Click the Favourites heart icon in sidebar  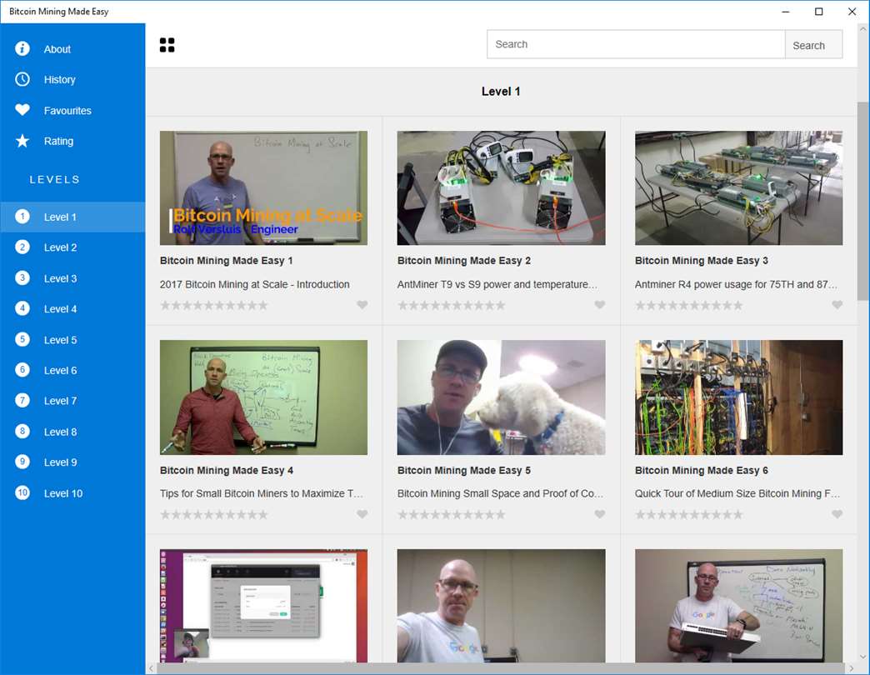(22, 110)
